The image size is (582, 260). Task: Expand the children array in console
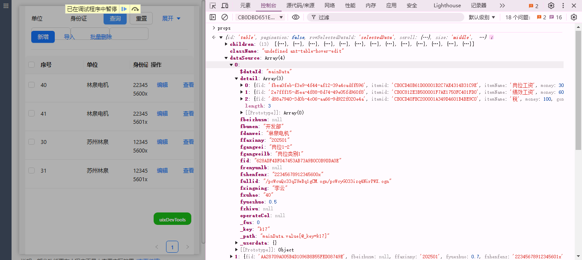click(x=226, y=44)
